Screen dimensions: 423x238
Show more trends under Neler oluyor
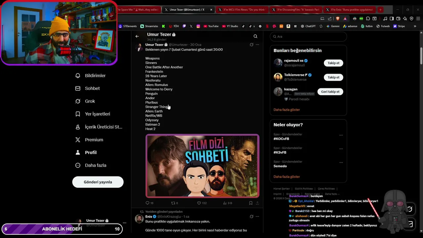click(287, 177)
